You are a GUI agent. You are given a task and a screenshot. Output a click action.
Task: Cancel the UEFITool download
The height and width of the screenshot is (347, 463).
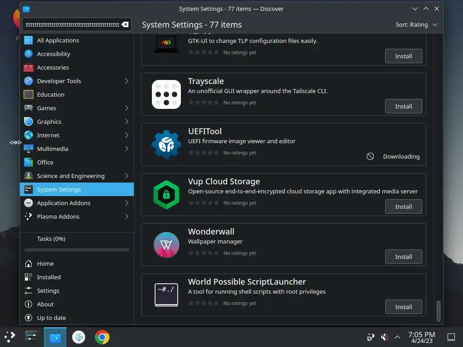click(x=370, y=156)
